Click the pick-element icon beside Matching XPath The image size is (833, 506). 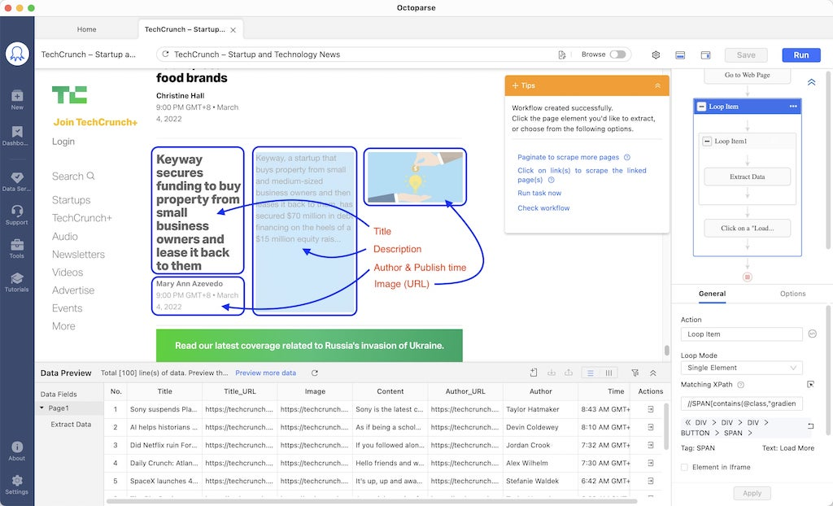coord(811,384)
